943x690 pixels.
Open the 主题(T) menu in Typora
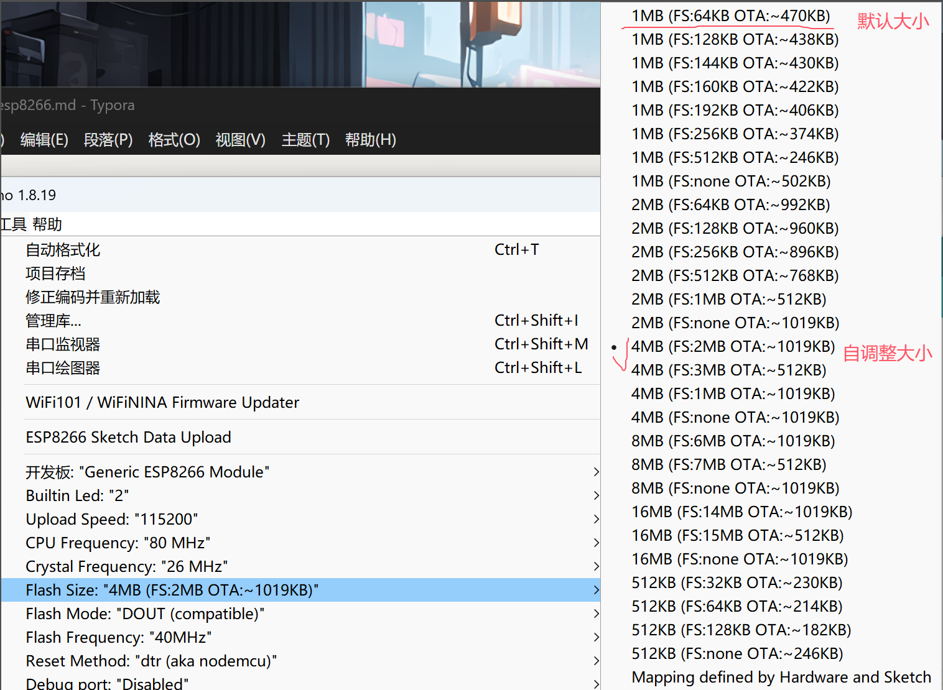tap(305, 140)
